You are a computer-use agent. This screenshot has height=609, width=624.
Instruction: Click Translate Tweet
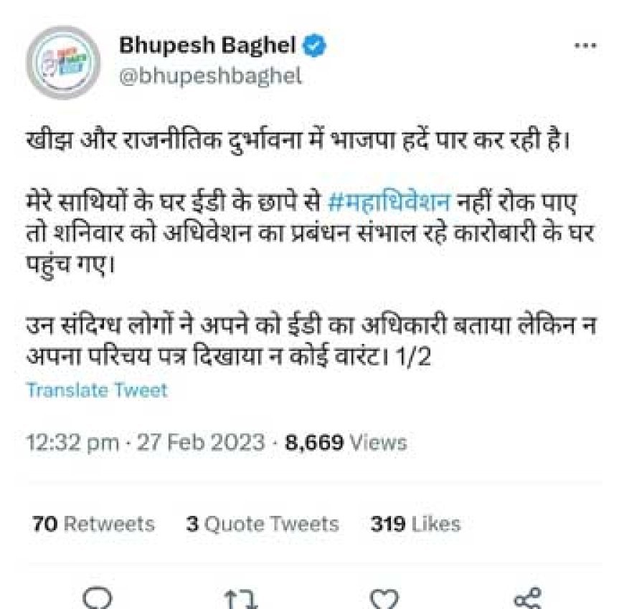(x=97, y=390)
